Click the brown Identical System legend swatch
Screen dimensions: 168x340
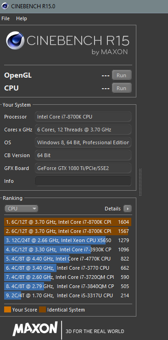(42, 309)
